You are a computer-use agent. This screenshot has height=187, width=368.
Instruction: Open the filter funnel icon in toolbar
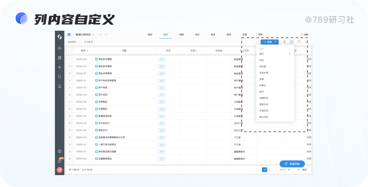point(299,42)
